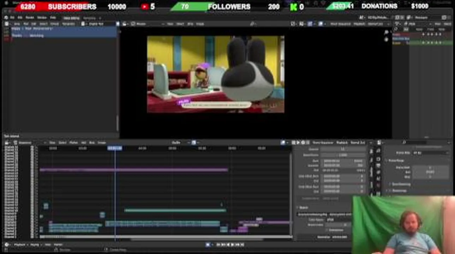Open the Image menu in preview header

200,24
